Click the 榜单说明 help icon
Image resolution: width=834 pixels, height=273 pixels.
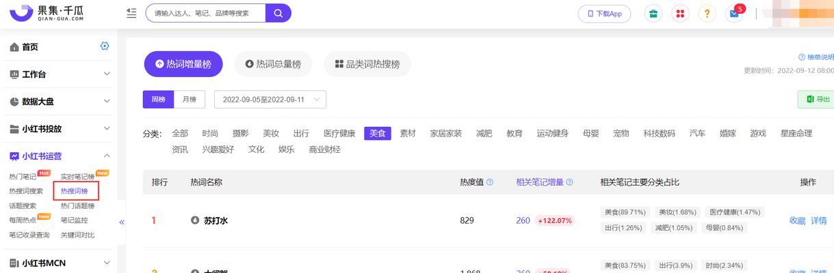[802, 57]
